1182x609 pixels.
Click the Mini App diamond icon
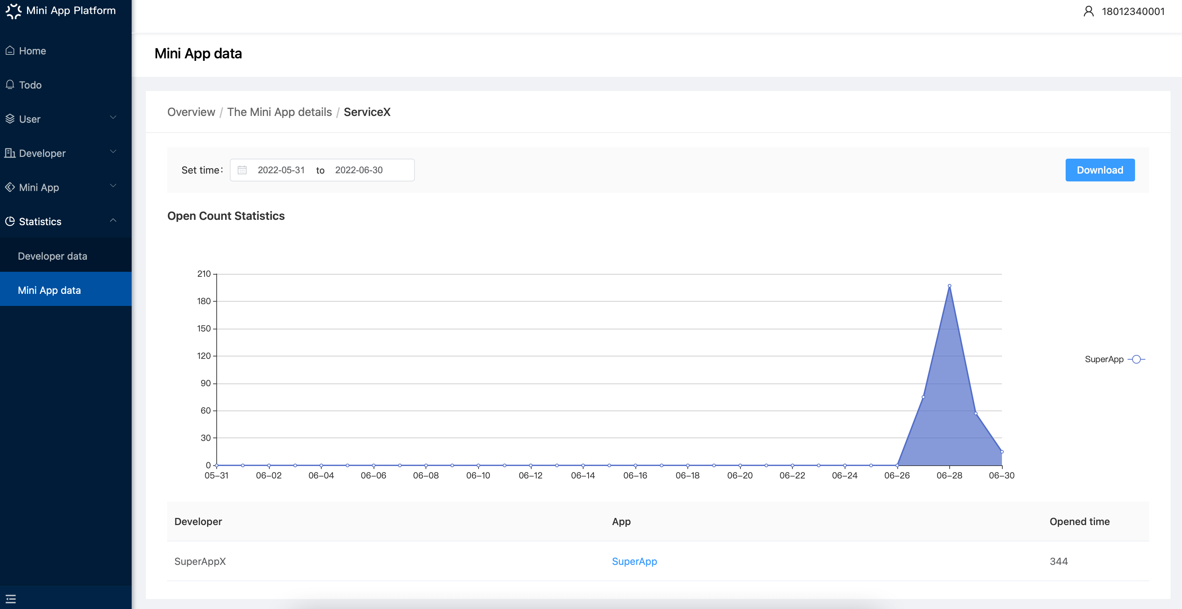click(x=10, y=187)
